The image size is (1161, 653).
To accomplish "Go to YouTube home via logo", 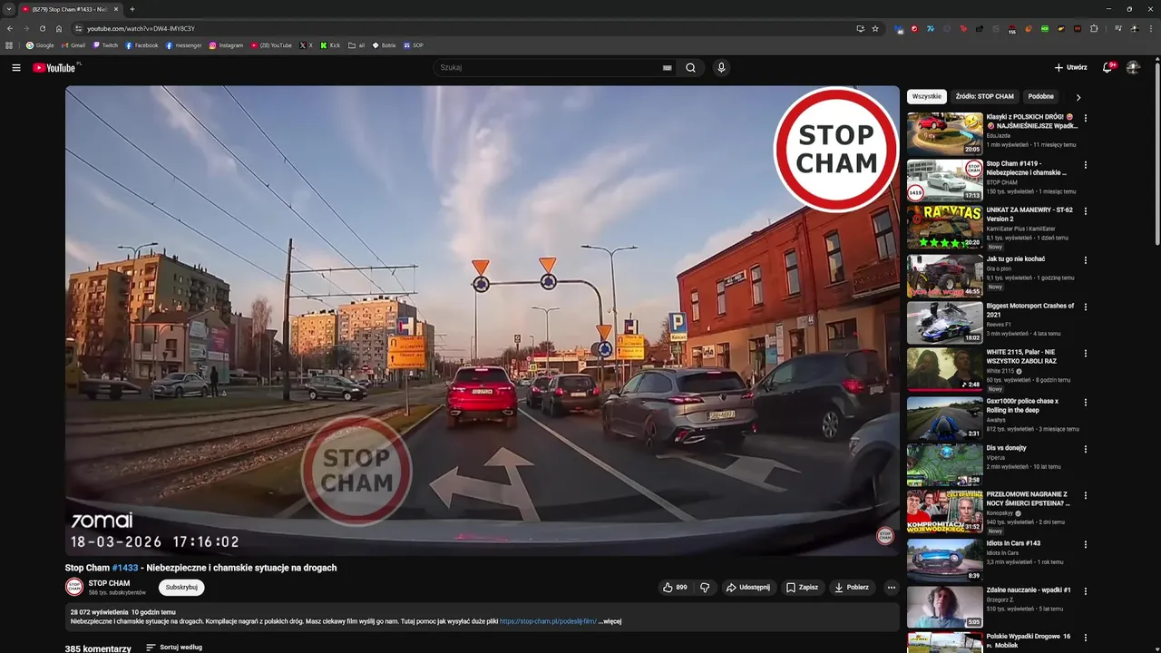I will (x=56, y=67).
